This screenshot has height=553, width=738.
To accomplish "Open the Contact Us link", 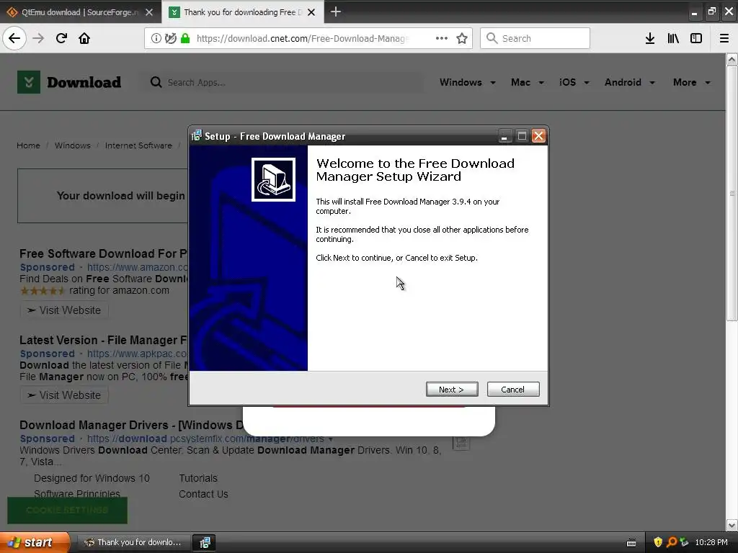I will pos(203,494).
